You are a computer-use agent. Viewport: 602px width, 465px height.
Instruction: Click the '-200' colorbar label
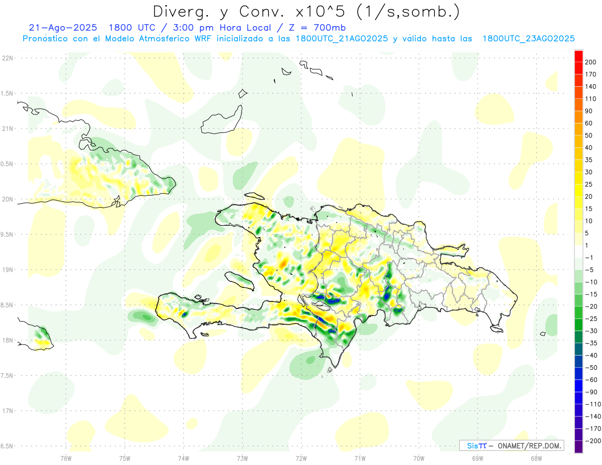[x=592, y=440]
